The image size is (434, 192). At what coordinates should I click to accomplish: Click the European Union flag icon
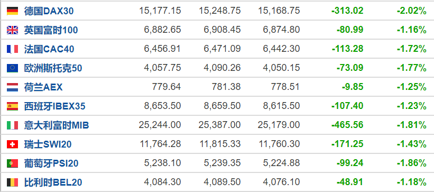[13, 68]
